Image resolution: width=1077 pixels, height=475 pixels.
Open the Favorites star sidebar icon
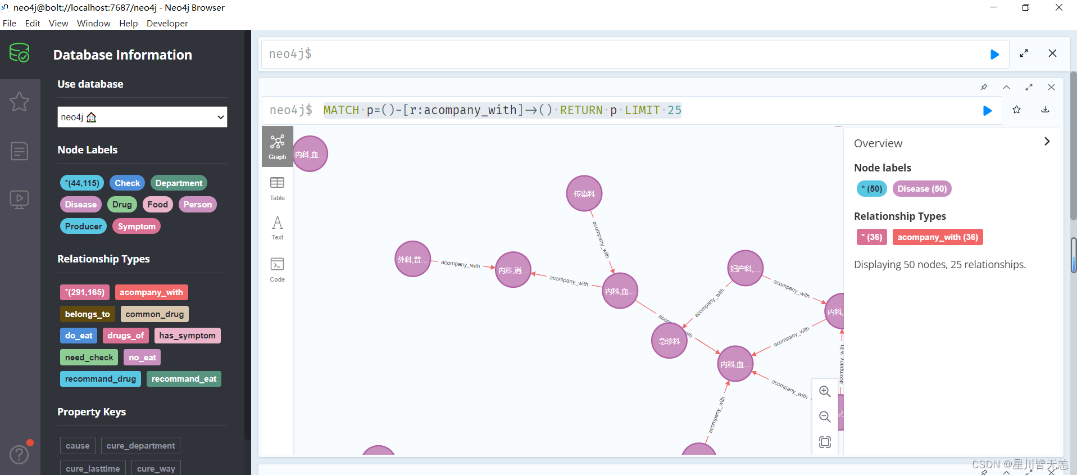[19, 102]
